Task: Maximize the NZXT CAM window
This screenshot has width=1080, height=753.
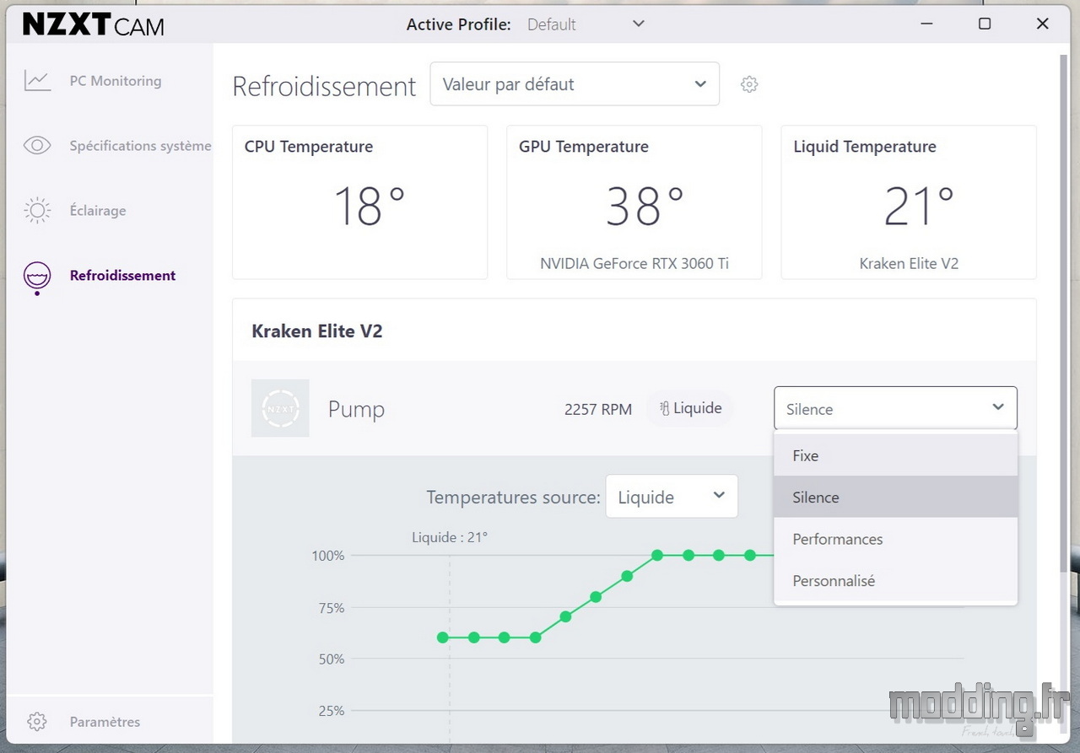Action: 985,24
